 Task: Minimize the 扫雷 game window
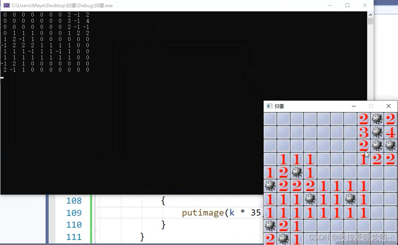(354, 106)
